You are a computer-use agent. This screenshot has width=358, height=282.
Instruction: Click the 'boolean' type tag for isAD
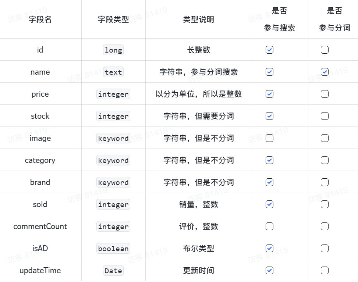coord(113,249)
